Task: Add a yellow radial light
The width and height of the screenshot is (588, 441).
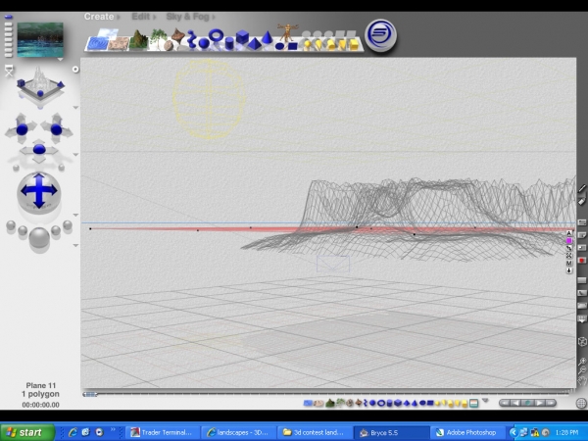Action: point(307,45)
